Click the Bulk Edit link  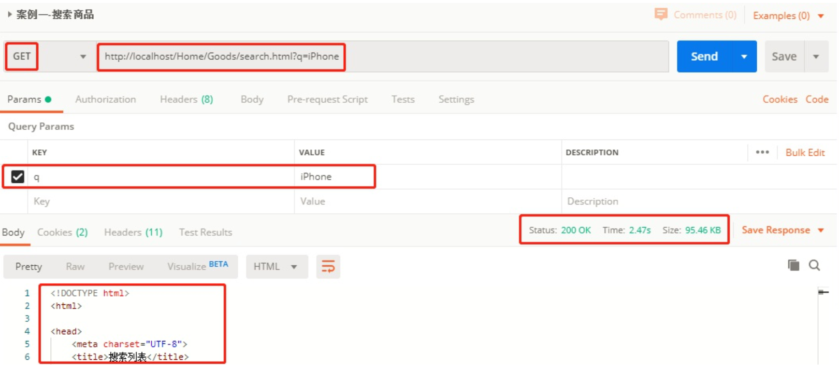(x=805, y=152)
